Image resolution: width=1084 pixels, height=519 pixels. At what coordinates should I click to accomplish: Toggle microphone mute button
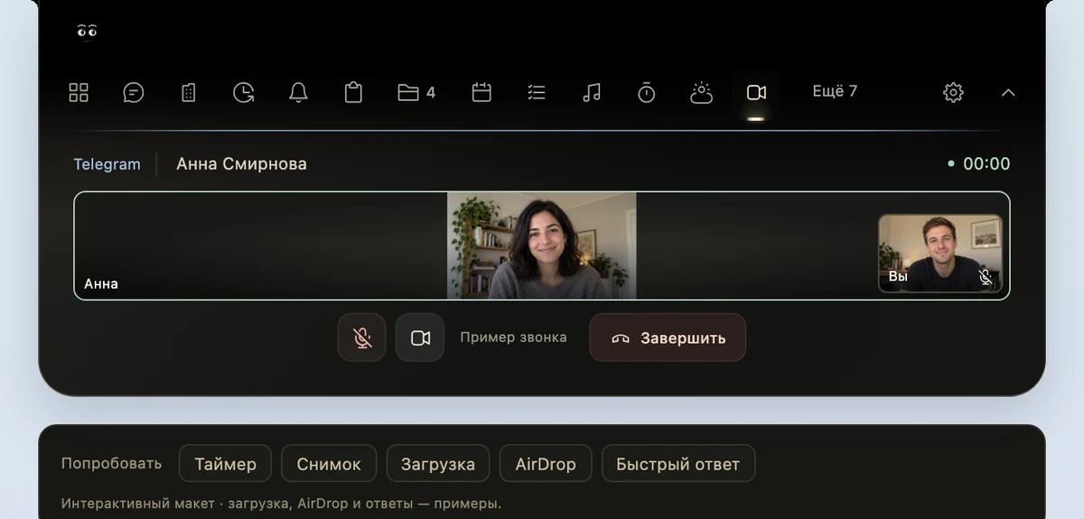[362, 338]
